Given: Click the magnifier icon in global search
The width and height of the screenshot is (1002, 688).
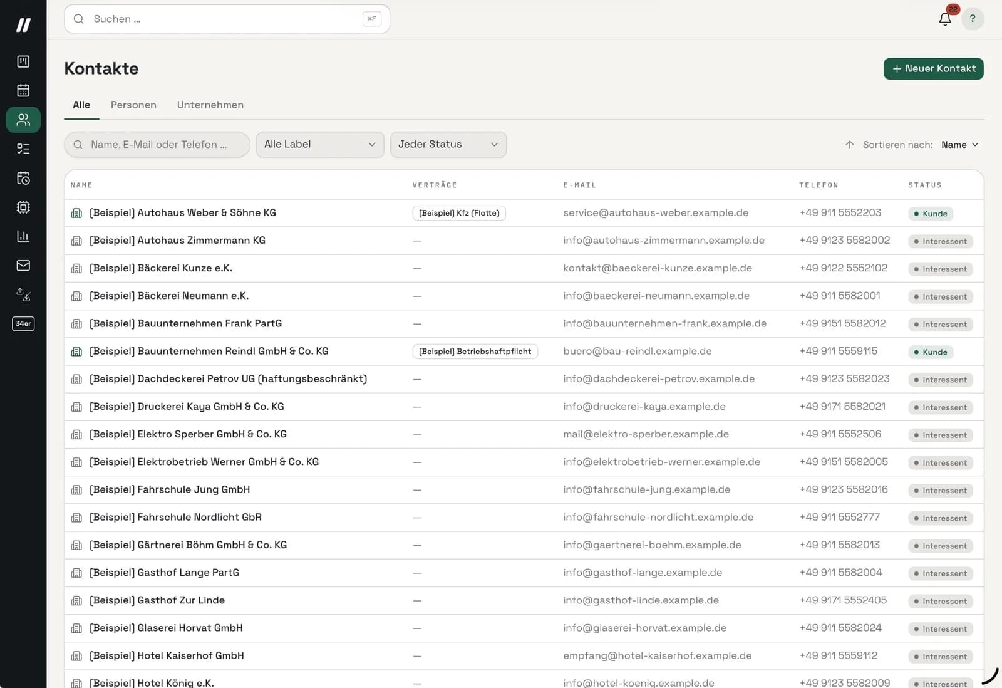Looking at the screenshot, I should point(79,19).
